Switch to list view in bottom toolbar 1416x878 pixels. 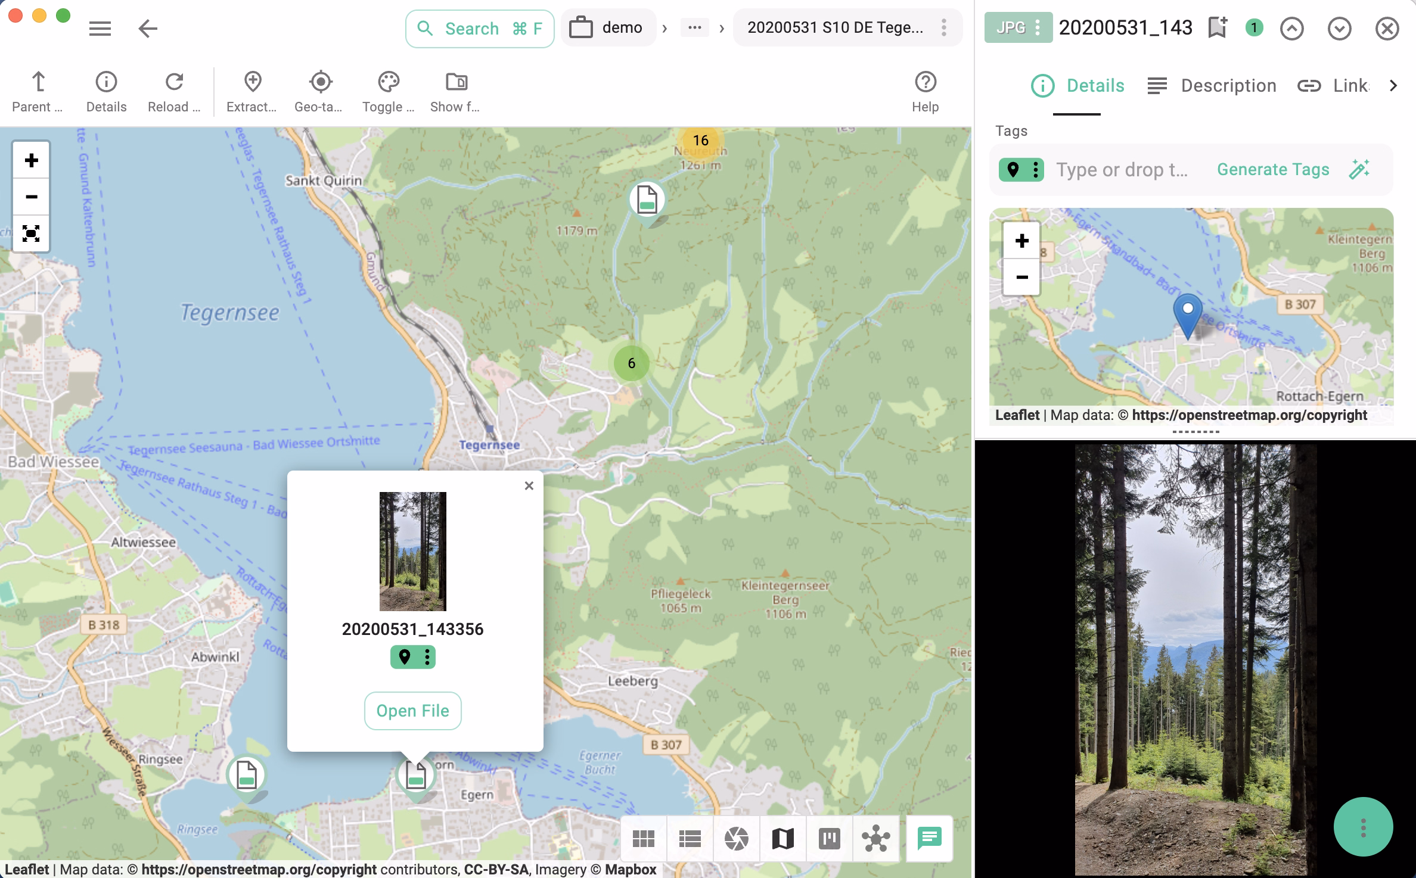point(690,839)
